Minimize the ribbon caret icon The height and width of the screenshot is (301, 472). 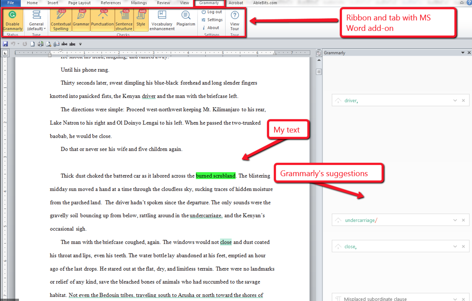(x=462, y=3)
